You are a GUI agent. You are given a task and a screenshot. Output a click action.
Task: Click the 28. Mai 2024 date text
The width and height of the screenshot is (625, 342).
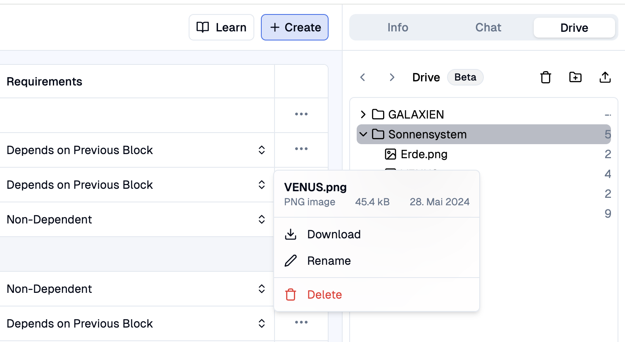pos(440,202)
